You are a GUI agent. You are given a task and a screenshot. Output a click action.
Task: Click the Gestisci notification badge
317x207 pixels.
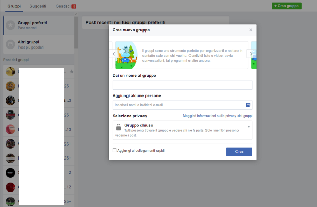tap(74, 7)
